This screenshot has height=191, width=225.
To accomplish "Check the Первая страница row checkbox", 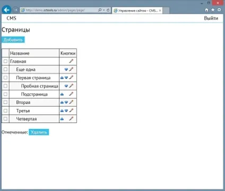I will click(x=5, y=77).
